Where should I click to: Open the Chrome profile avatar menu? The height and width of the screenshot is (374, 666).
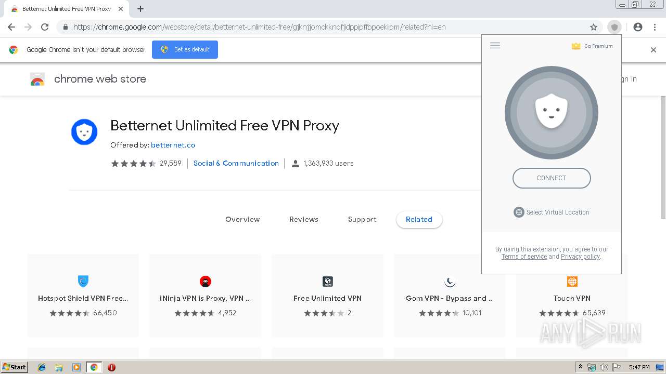pos(638,27)
